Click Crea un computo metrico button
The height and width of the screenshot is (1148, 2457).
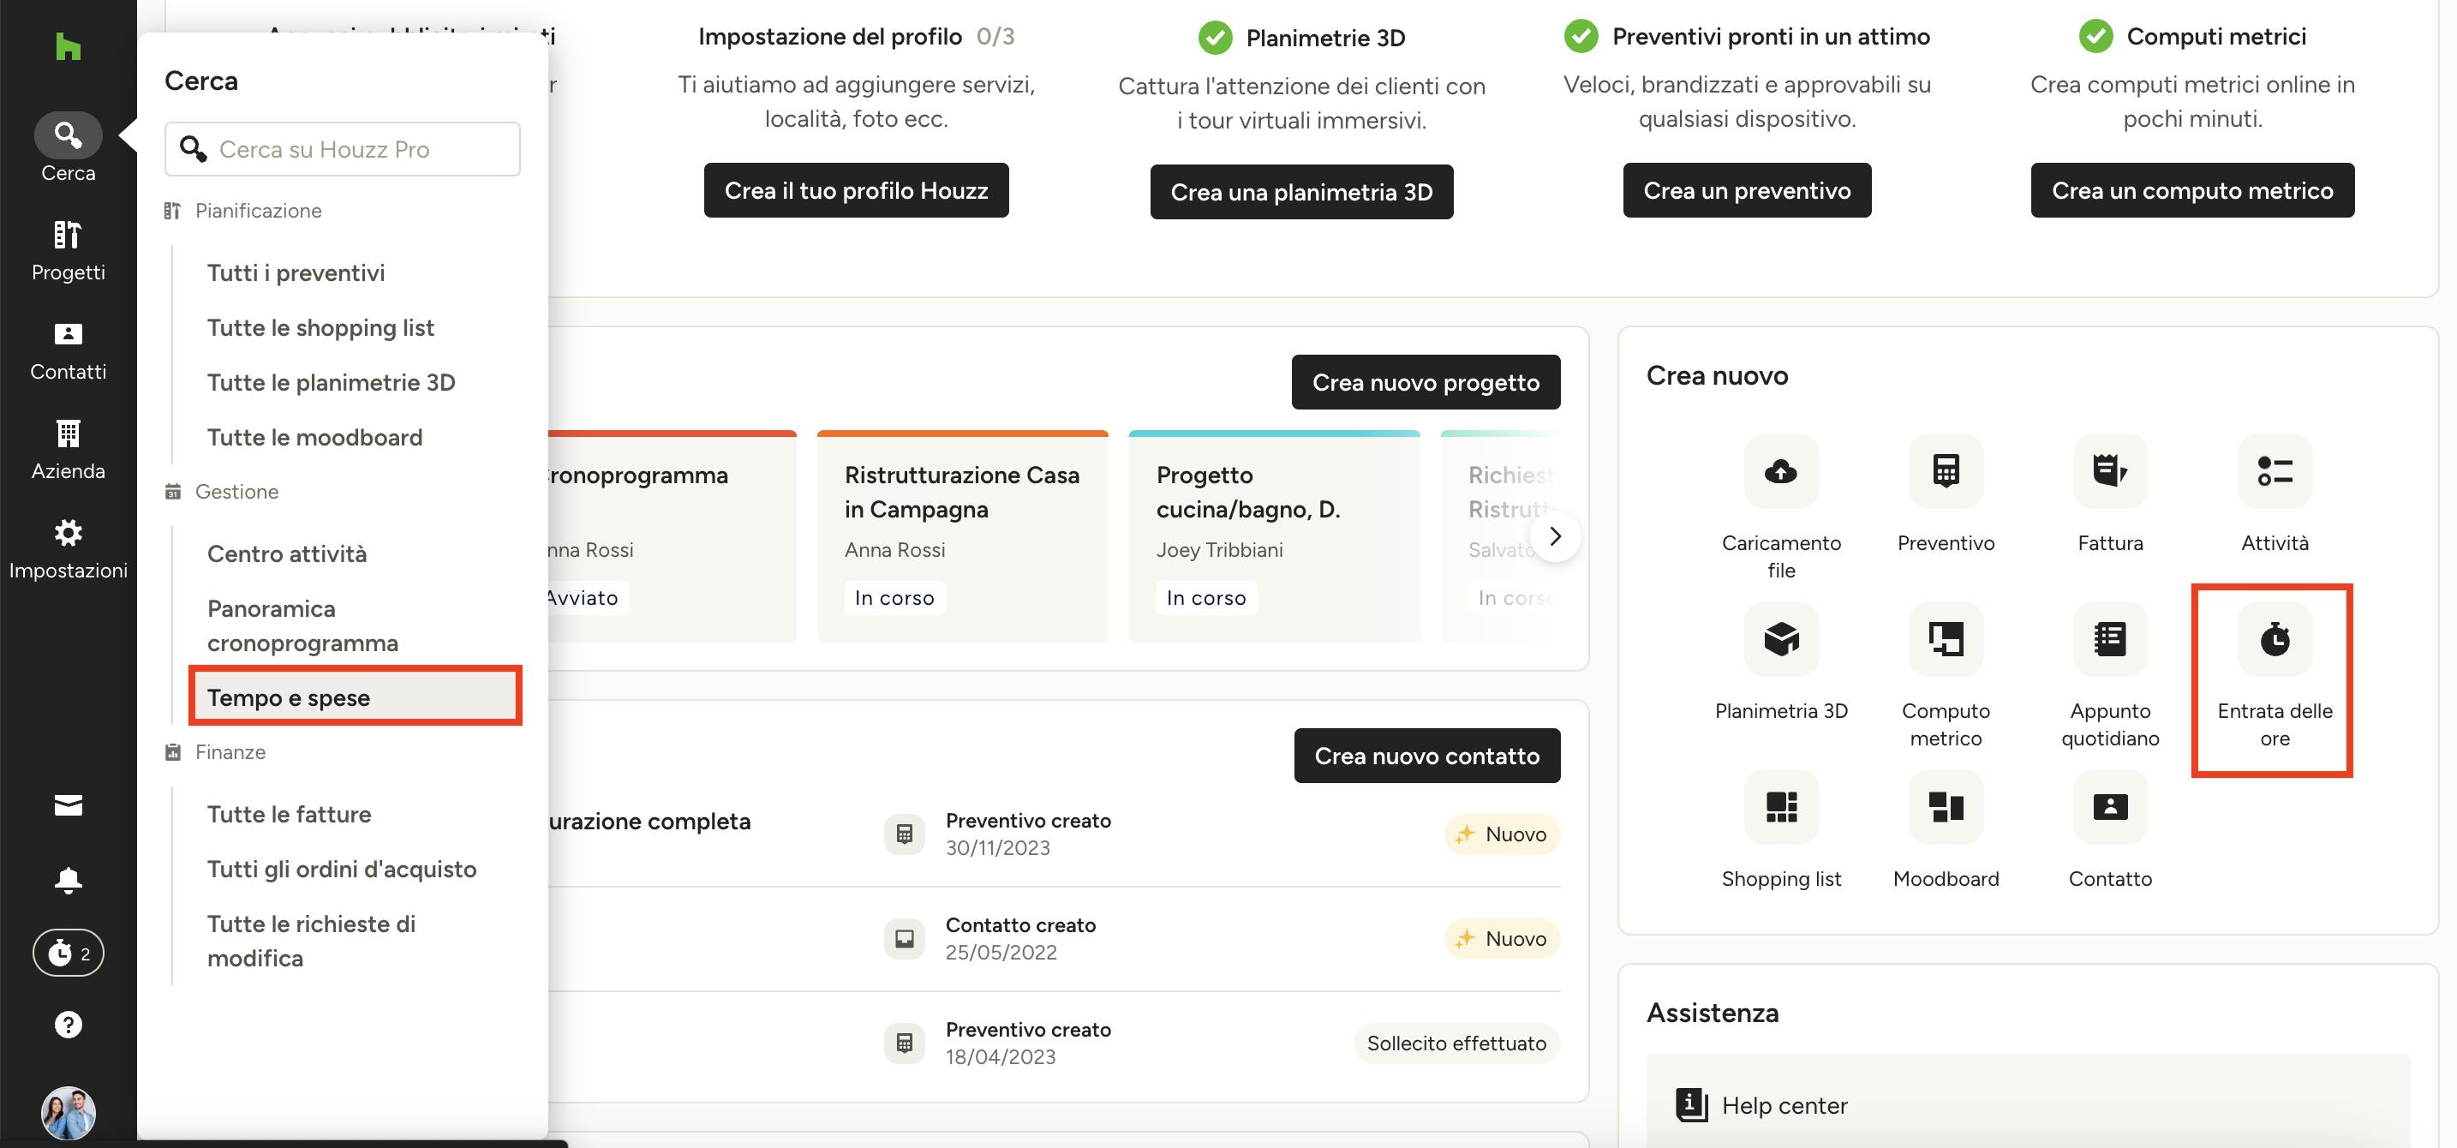click(x=2191, y=191)
